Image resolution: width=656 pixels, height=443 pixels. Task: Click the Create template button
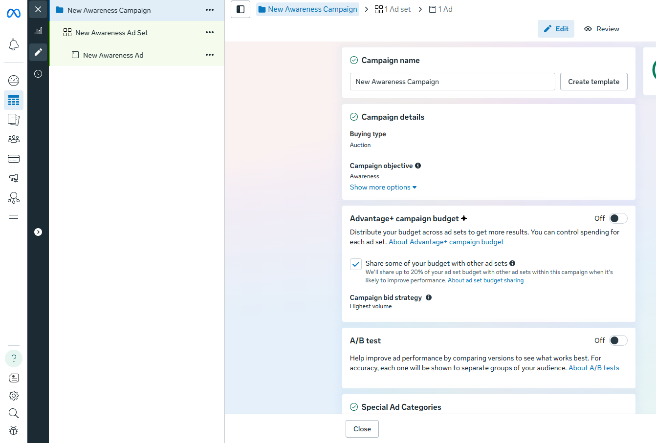pos(593,82)
